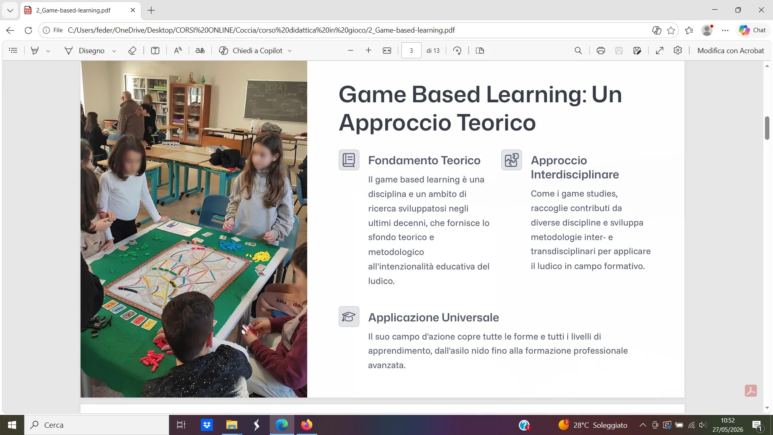Open the weather widget 28°C Soleggiato
The height and width of the screenshot is (435, 773).
[593, 425]
